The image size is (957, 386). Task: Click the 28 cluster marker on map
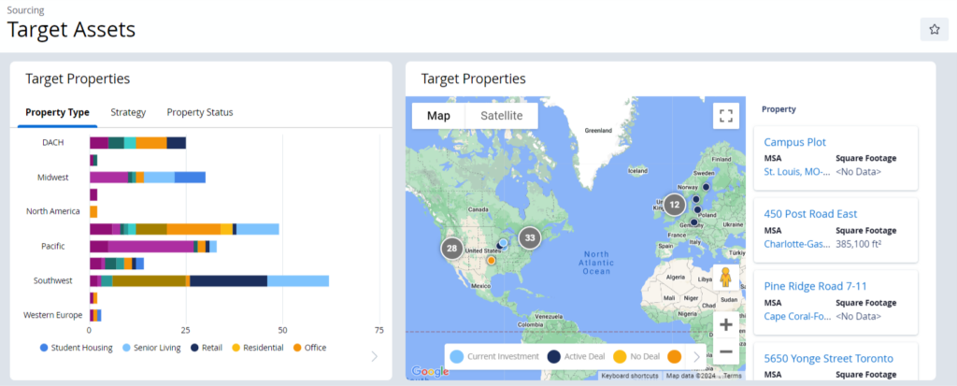tap(452, 249)
